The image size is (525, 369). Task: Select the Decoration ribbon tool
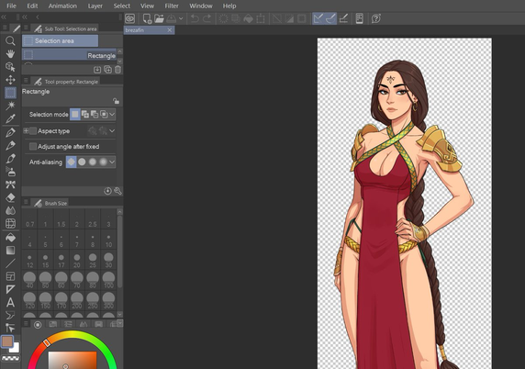(10, 184)
